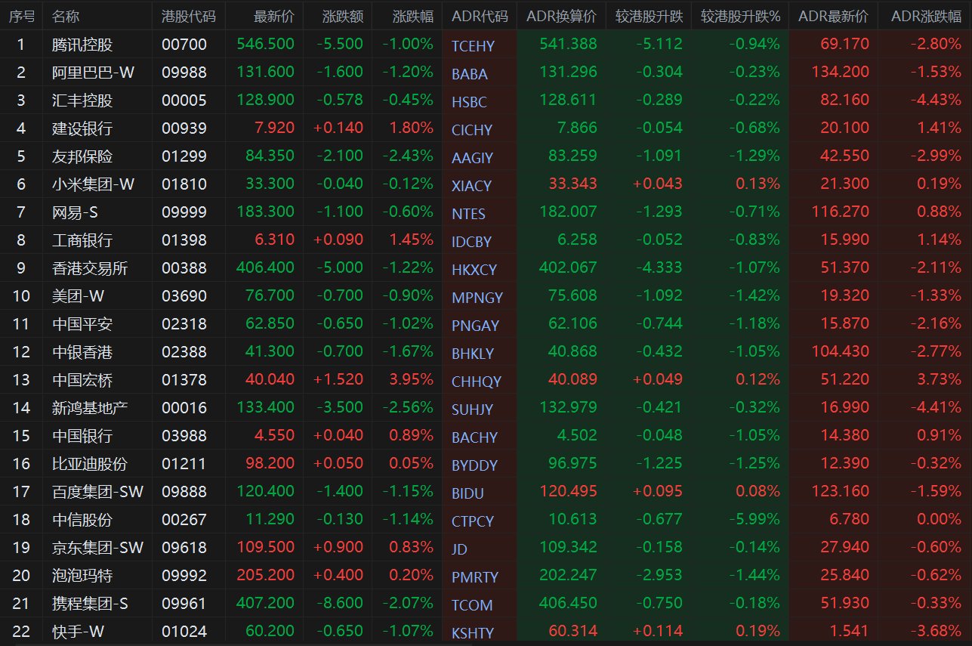Image resolution: width=972 pixels, height=646 pixels.
Task: Select the BABA ADR code
Action: tap(470, 74)
